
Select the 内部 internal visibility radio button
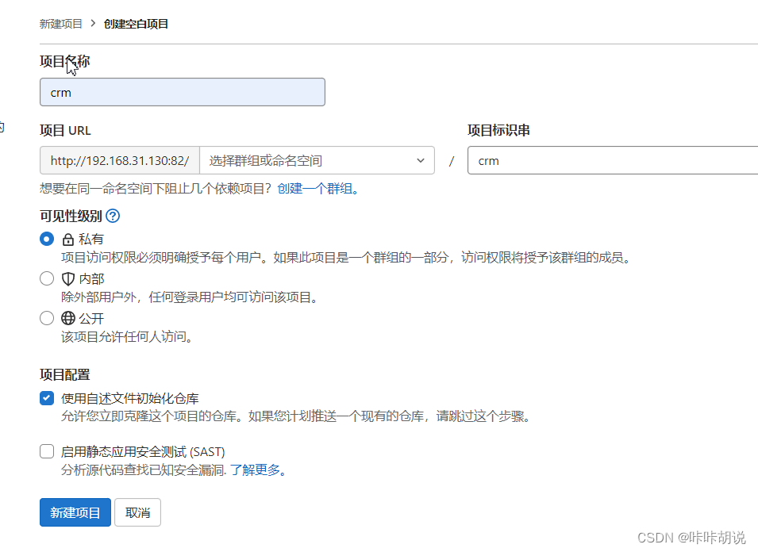[47, 278]
